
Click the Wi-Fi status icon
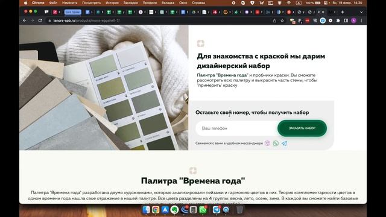(288, 3)
